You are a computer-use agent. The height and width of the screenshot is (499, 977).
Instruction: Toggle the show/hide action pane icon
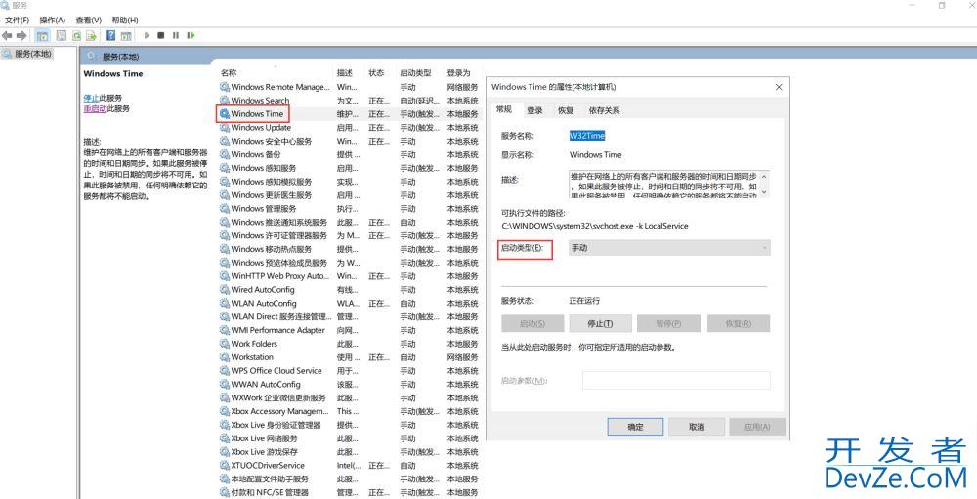pyautogui.click(x=126, y=35)
